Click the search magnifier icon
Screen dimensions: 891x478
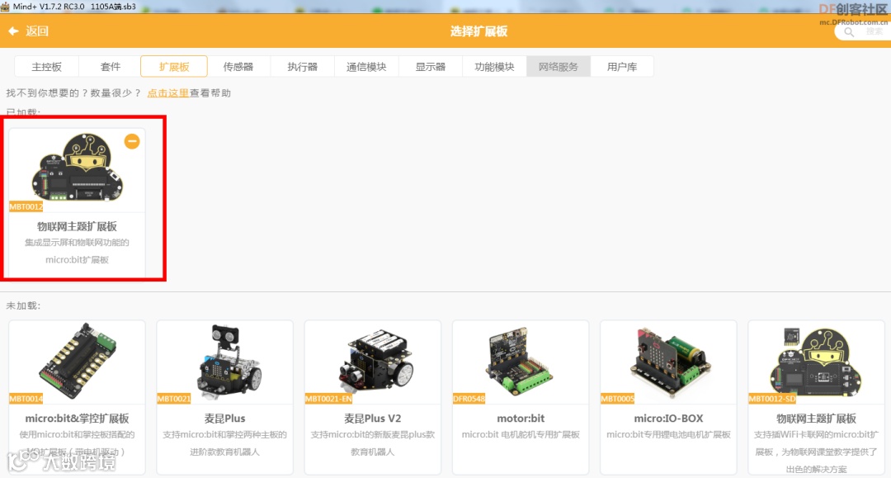[849, 32]
